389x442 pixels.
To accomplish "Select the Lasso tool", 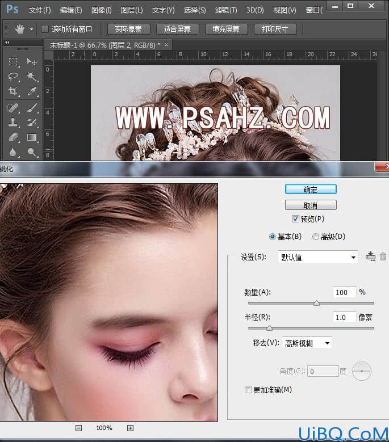I will (13, 76).
